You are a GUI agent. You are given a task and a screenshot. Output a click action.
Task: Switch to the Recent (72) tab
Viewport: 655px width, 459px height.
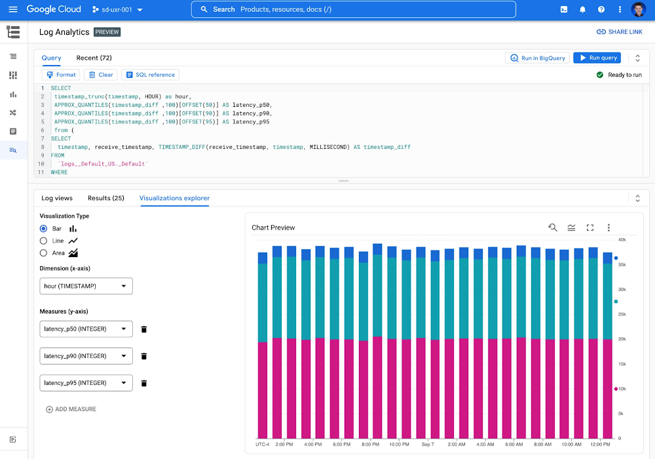click(x=94, y=58)
